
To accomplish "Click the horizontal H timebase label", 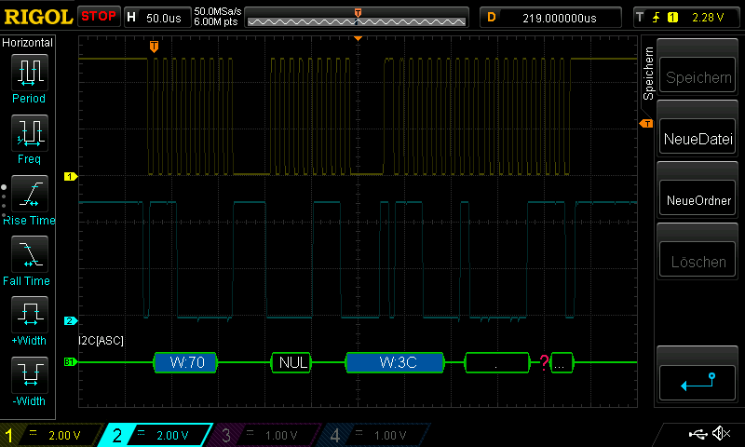I will coord(131,18).
